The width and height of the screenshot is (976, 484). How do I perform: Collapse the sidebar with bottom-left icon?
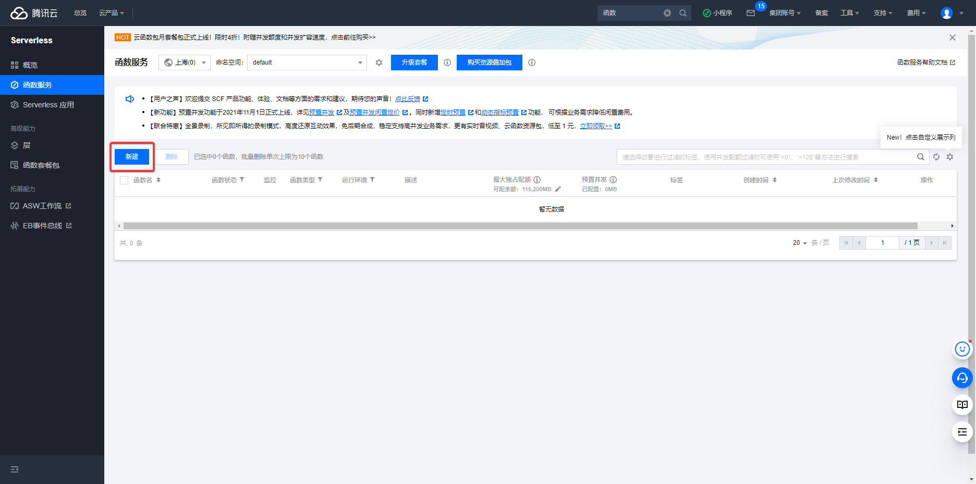tap(15, 469)
